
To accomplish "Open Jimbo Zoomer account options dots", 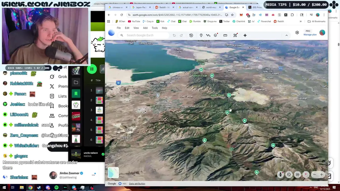I will (93, 175).
